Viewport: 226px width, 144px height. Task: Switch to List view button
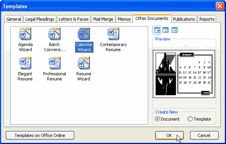coord(166,30)
